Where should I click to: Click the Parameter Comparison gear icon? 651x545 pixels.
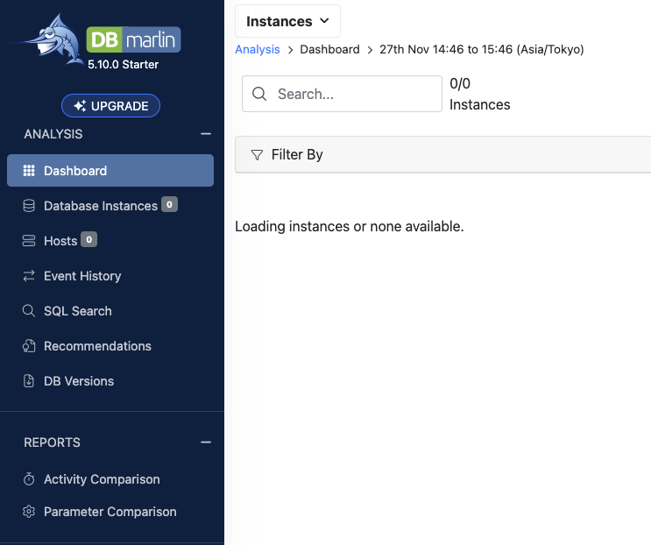tap(29, 512)
